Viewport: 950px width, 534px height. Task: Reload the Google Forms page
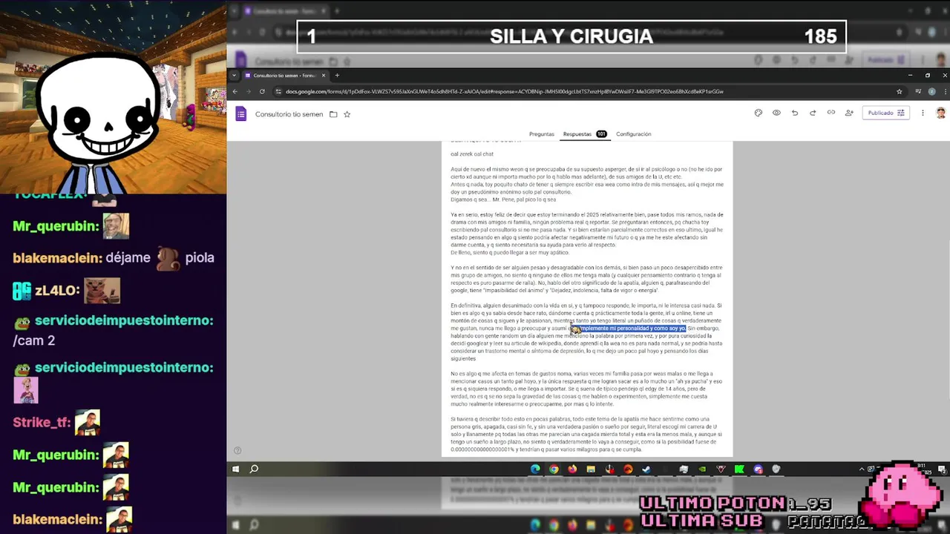tap(262, 91)
